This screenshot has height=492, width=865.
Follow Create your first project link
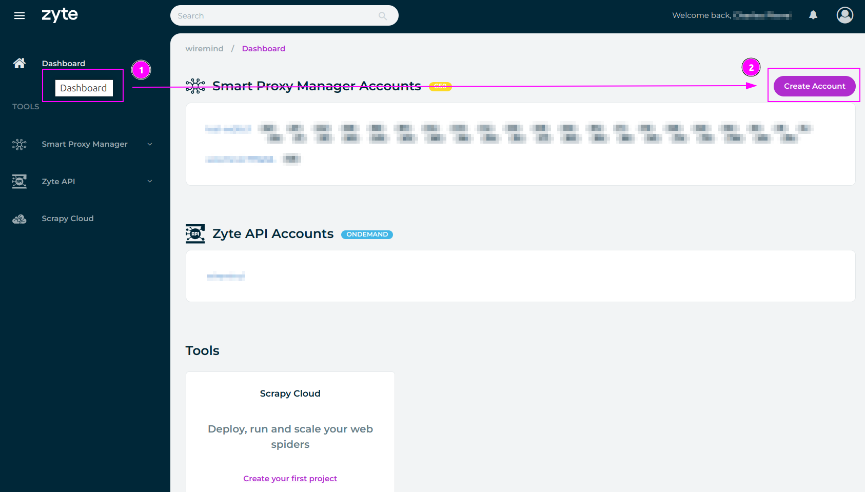point(290,479)
